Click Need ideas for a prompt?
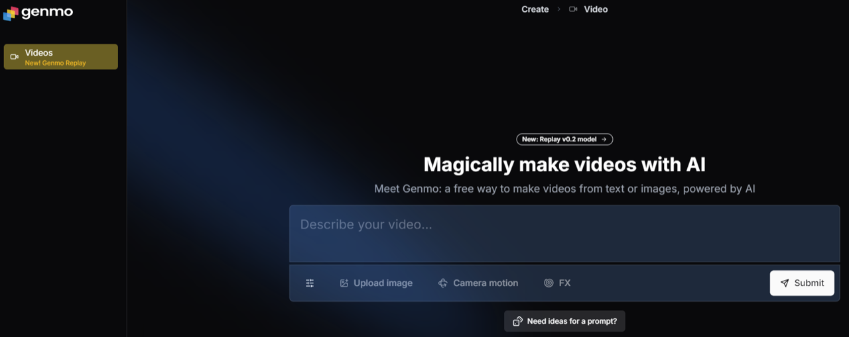The image size is (849, 337). (564, 321)
